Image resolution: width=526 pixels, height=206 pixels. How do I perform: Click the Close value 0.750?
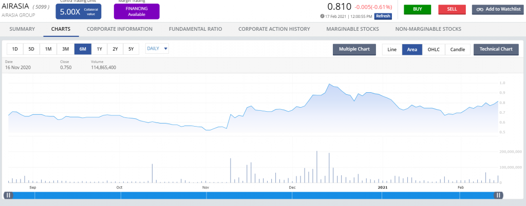click(66, 68)
